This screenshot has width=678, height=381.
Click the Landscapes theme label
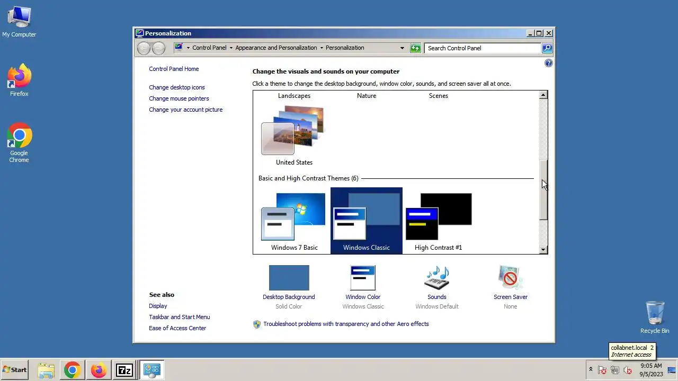click(x=294, y=96)
